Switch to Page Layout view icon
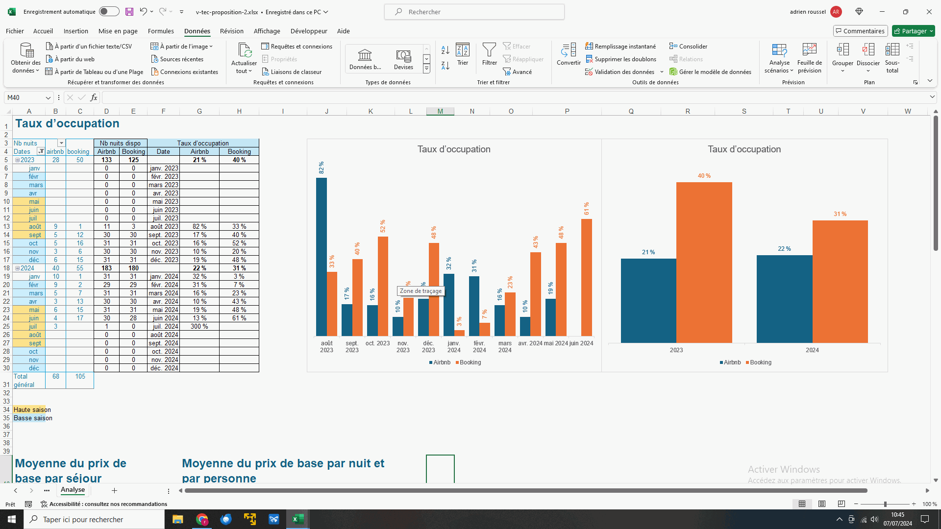941x529 pixels. click(822, 504)
